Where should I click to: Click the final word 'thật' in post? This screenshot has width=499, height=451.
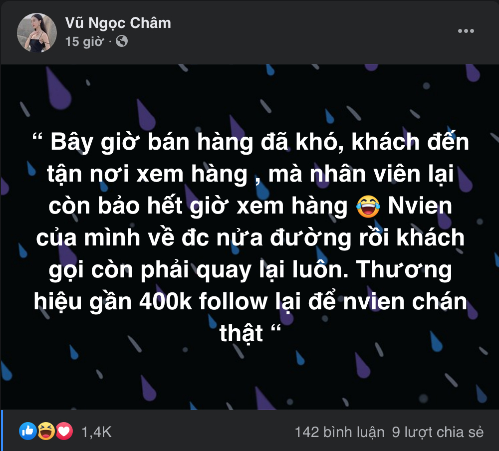[241, 333]
